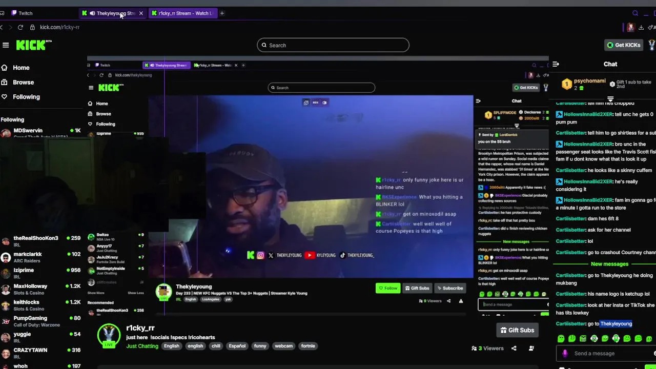Select the Español tag

[237, 346]
